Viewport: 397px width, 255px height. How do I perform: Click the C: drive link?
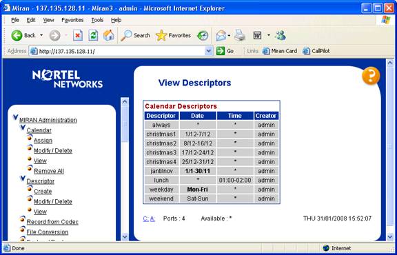pos(146,218)
